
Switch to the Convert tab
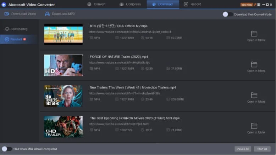96,4
